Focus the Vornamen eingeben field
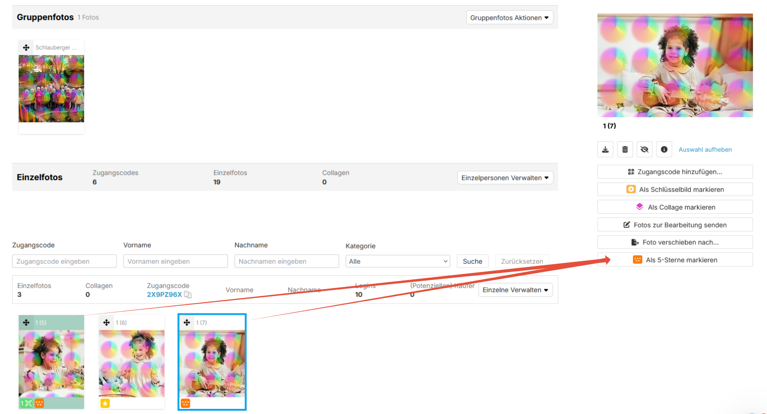The image size is (767, 414). coord(175,261)
